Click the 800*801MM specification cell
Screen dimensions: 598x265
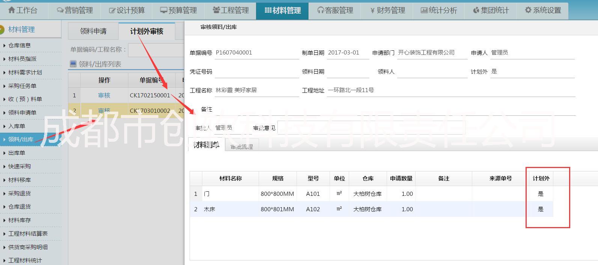278,209
